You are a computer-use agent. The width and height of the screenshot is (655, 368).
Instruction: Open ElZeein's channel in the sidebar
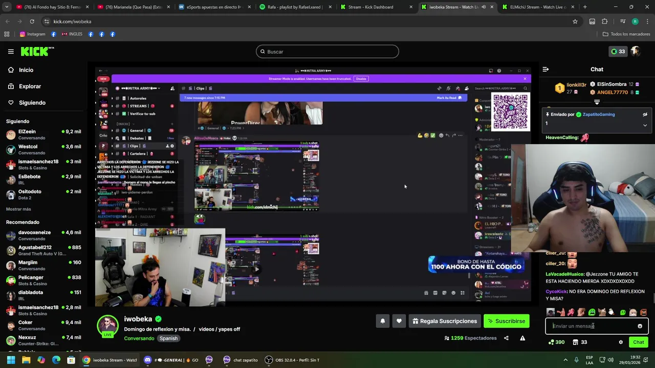point(43,135)
